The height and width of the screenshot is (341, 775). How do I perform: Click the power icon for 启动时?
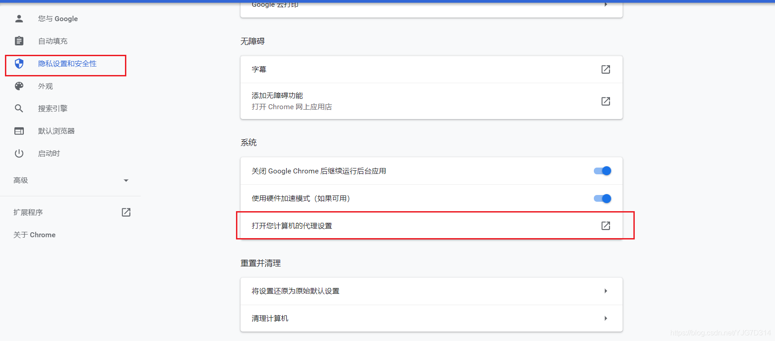[19, 153]
